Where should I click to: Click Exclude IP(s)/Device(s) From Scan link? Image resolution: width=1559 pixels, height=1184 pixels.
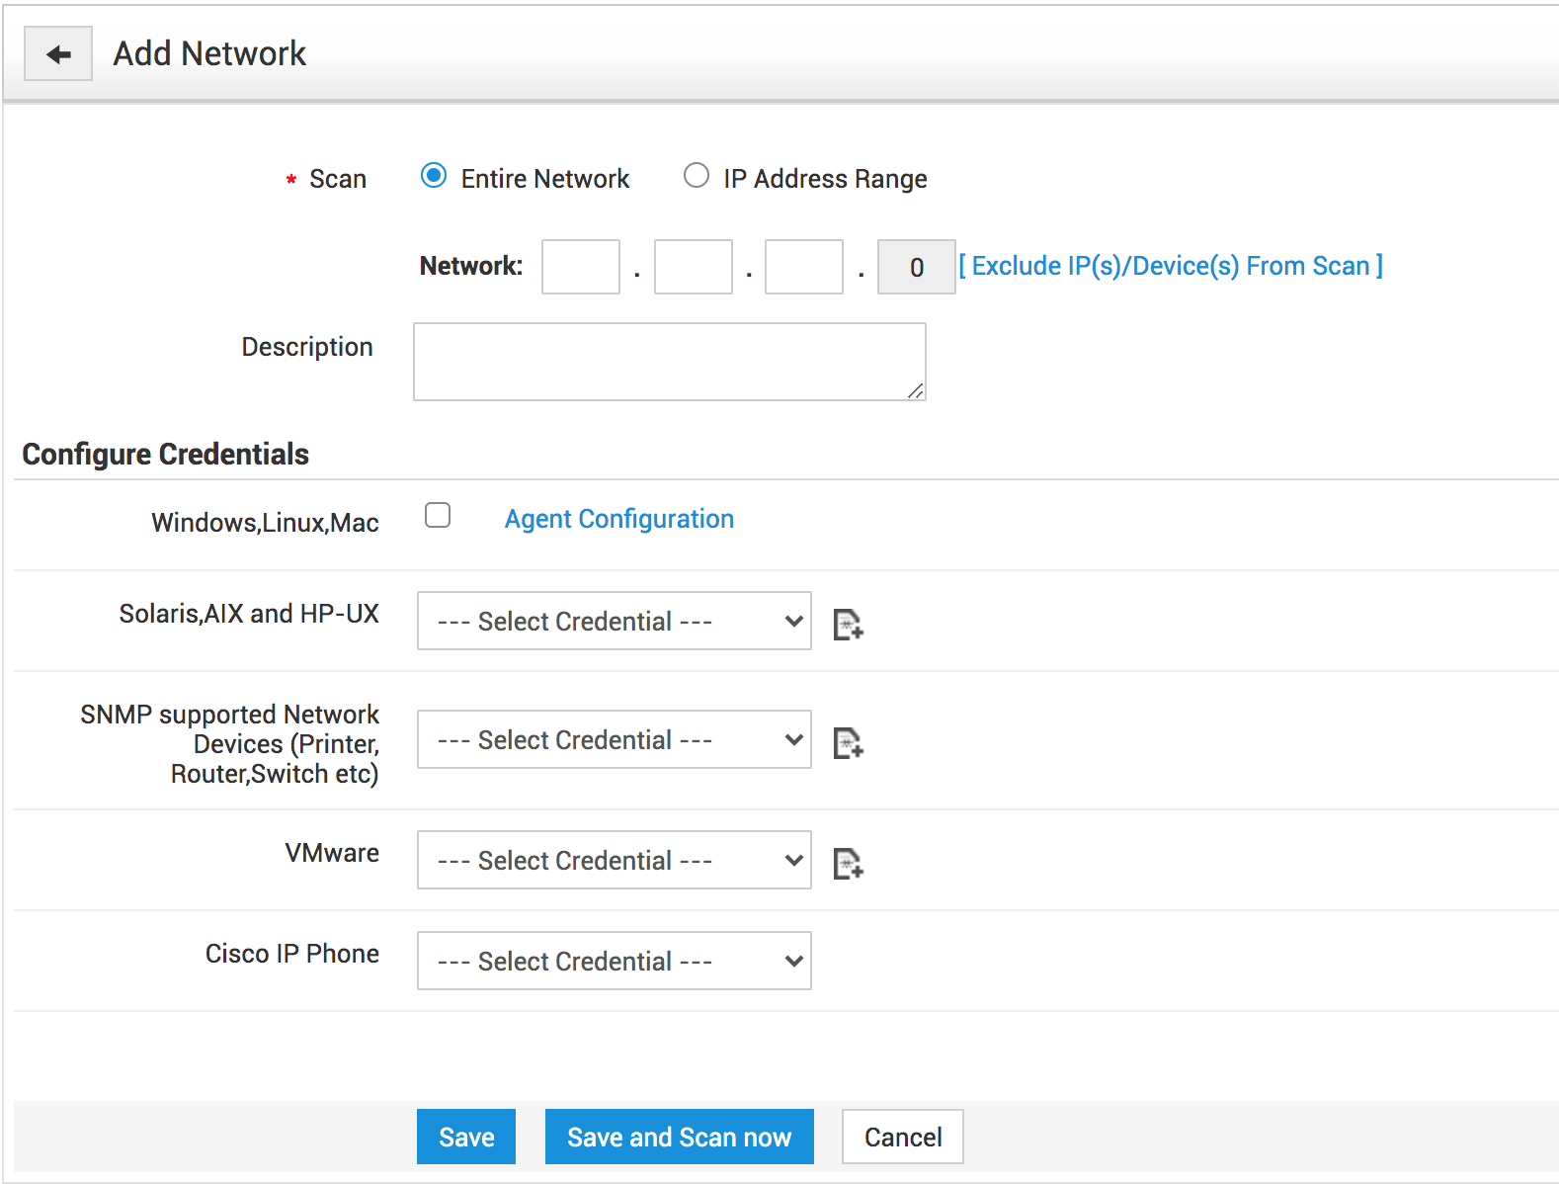(1171, 266)
